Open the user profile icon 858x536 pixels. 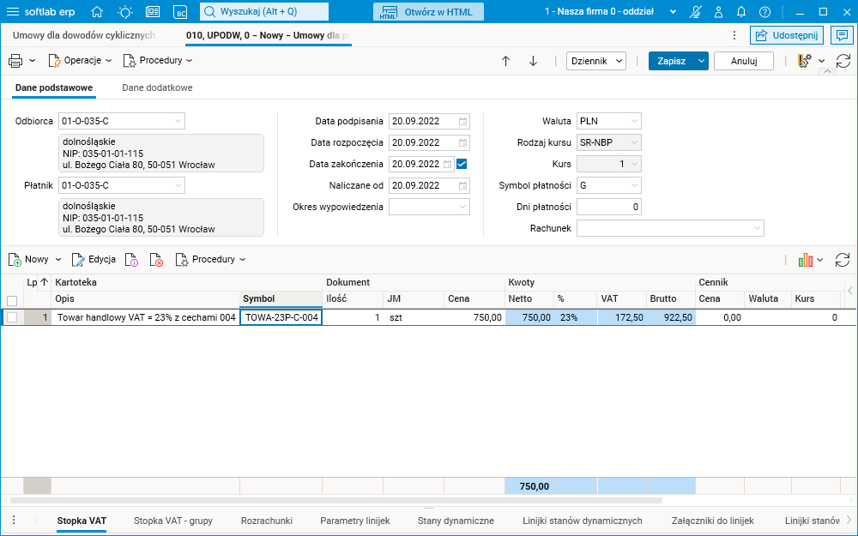click(719, 11)
